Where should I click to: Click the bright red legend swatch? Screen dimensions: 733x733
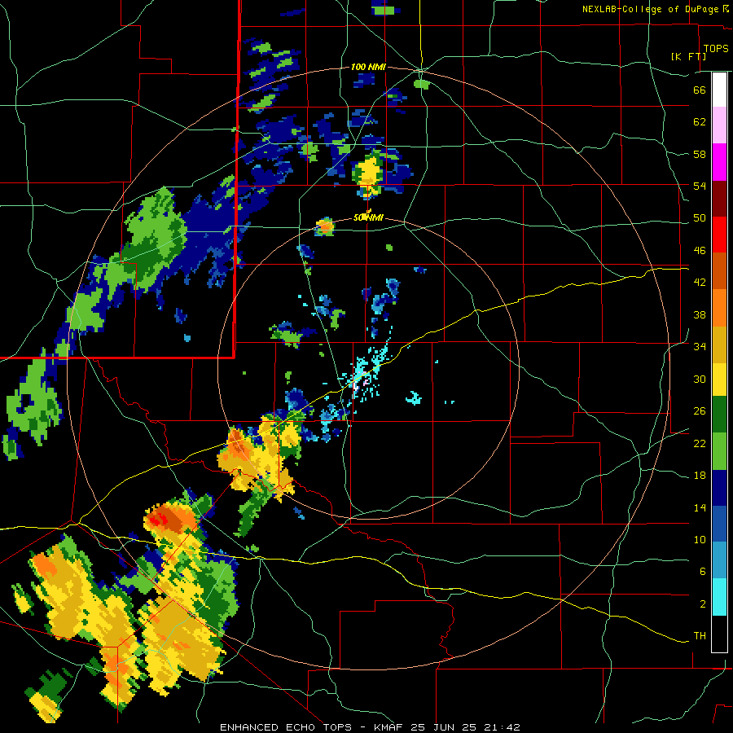coord(719,235)
